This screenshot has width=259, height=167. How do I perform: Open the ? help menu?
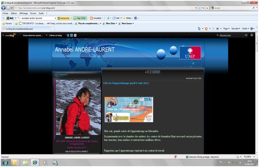tap(47, 13)
